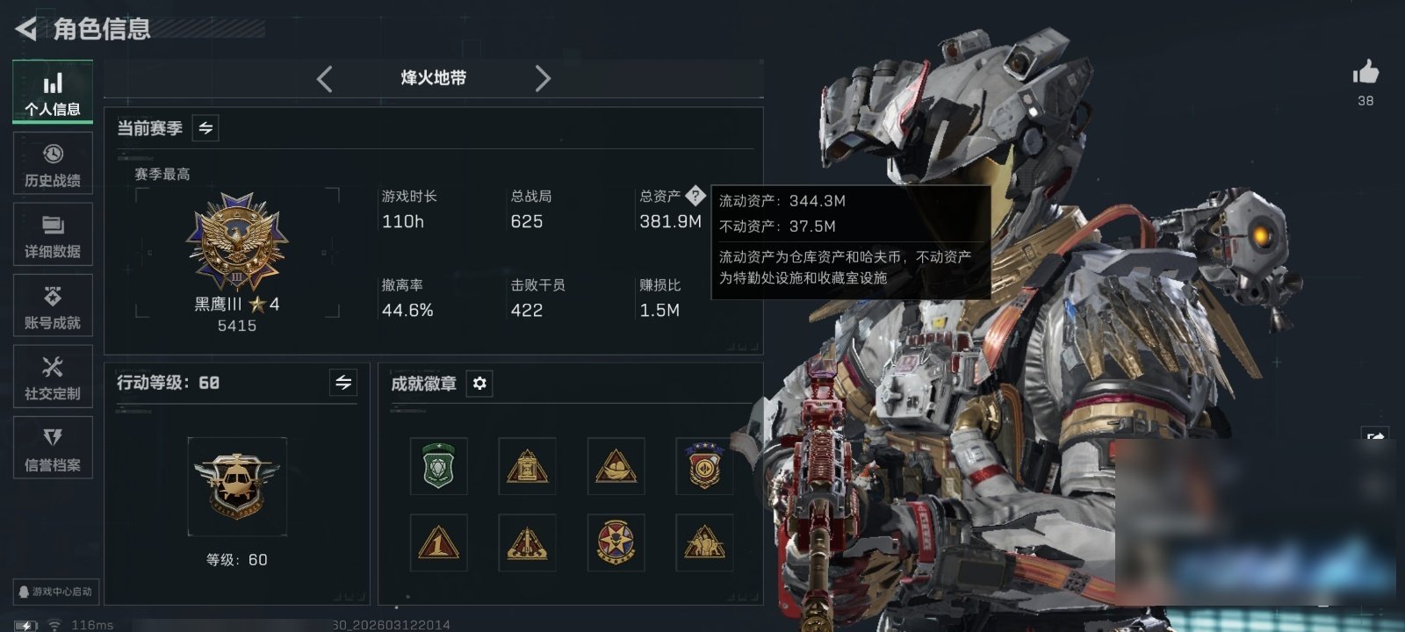Open the 社交定制 sidebar icon

(x=53, y=377)
